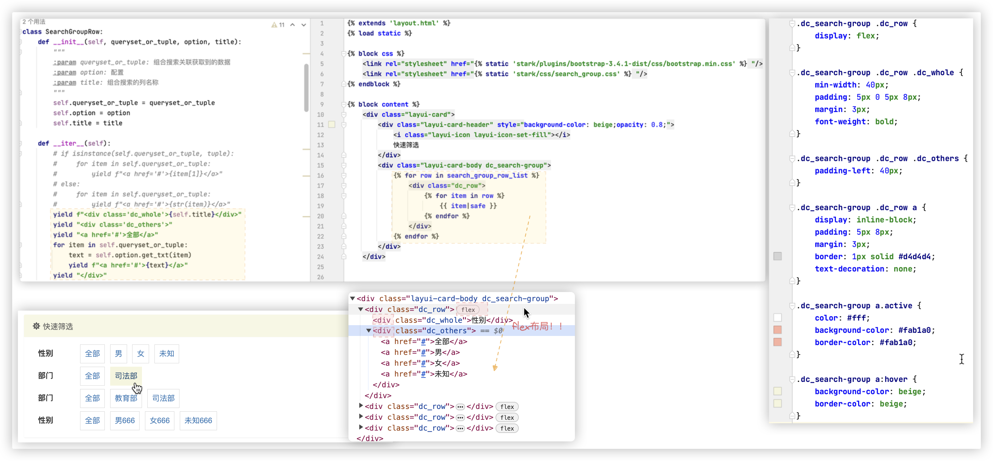Select the 未知666 filter option
Viewport: 993px width, 461px height.
click(198, 420)
